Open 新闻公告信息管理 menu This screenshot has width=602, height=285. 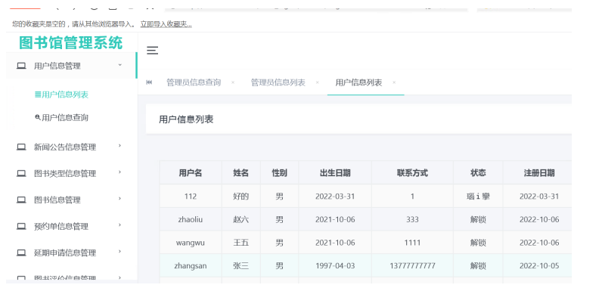point(65,147)
